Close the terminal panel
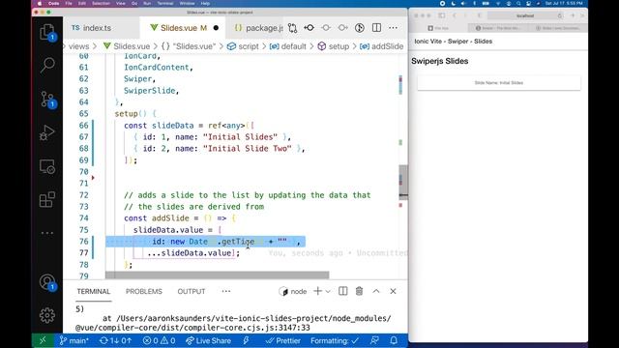This screenshot has height=348, width=619. [x=394, y=291]
